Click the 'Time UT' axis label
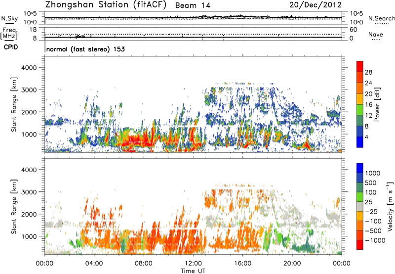The width and height of the screenshot is (395, 274). (x=193, y=271)
